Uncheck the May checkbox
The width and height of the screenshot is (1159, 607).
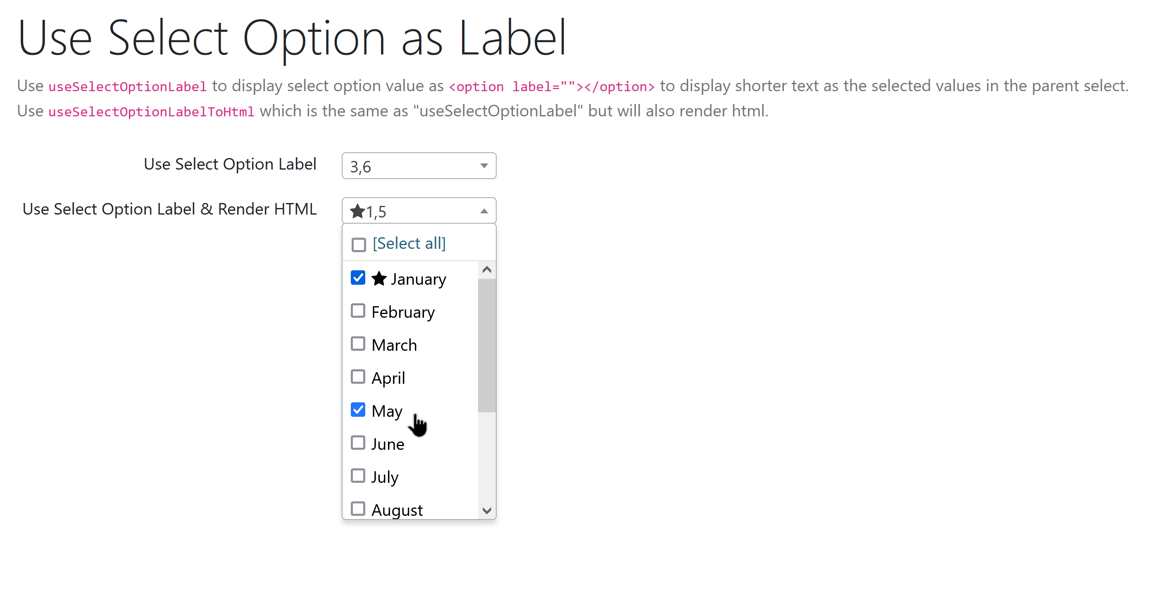pos(358,410)
